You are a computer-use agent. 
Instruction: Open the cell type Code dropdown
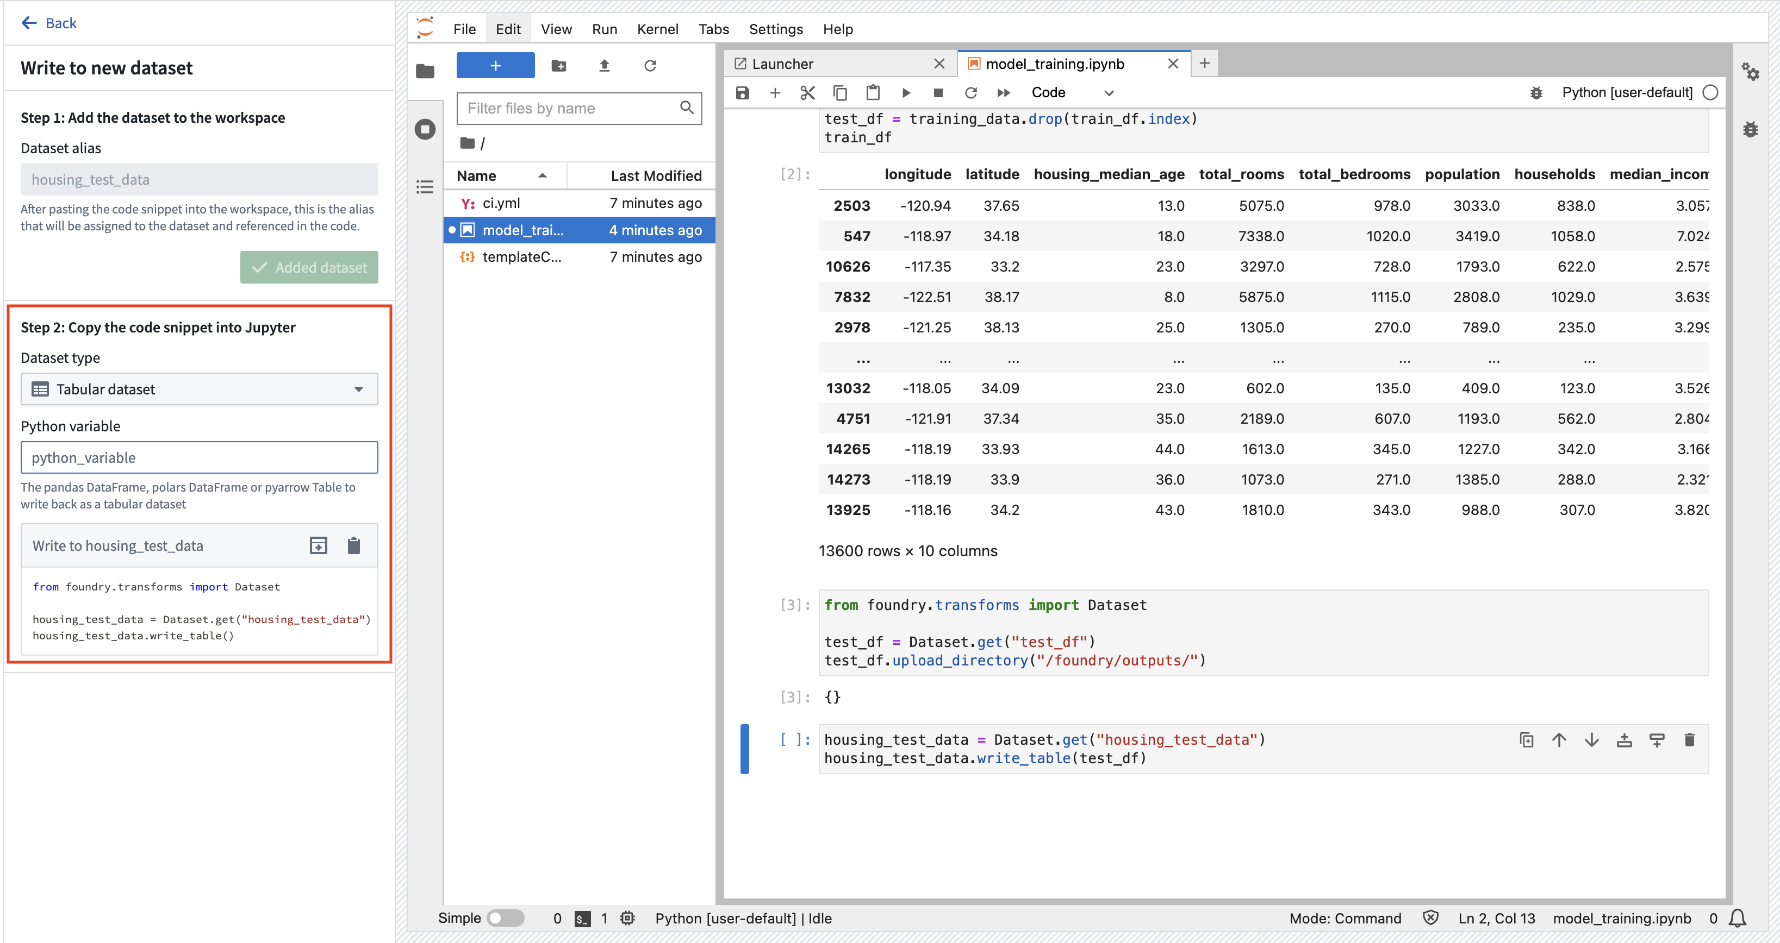click(x=1072, y=92)
